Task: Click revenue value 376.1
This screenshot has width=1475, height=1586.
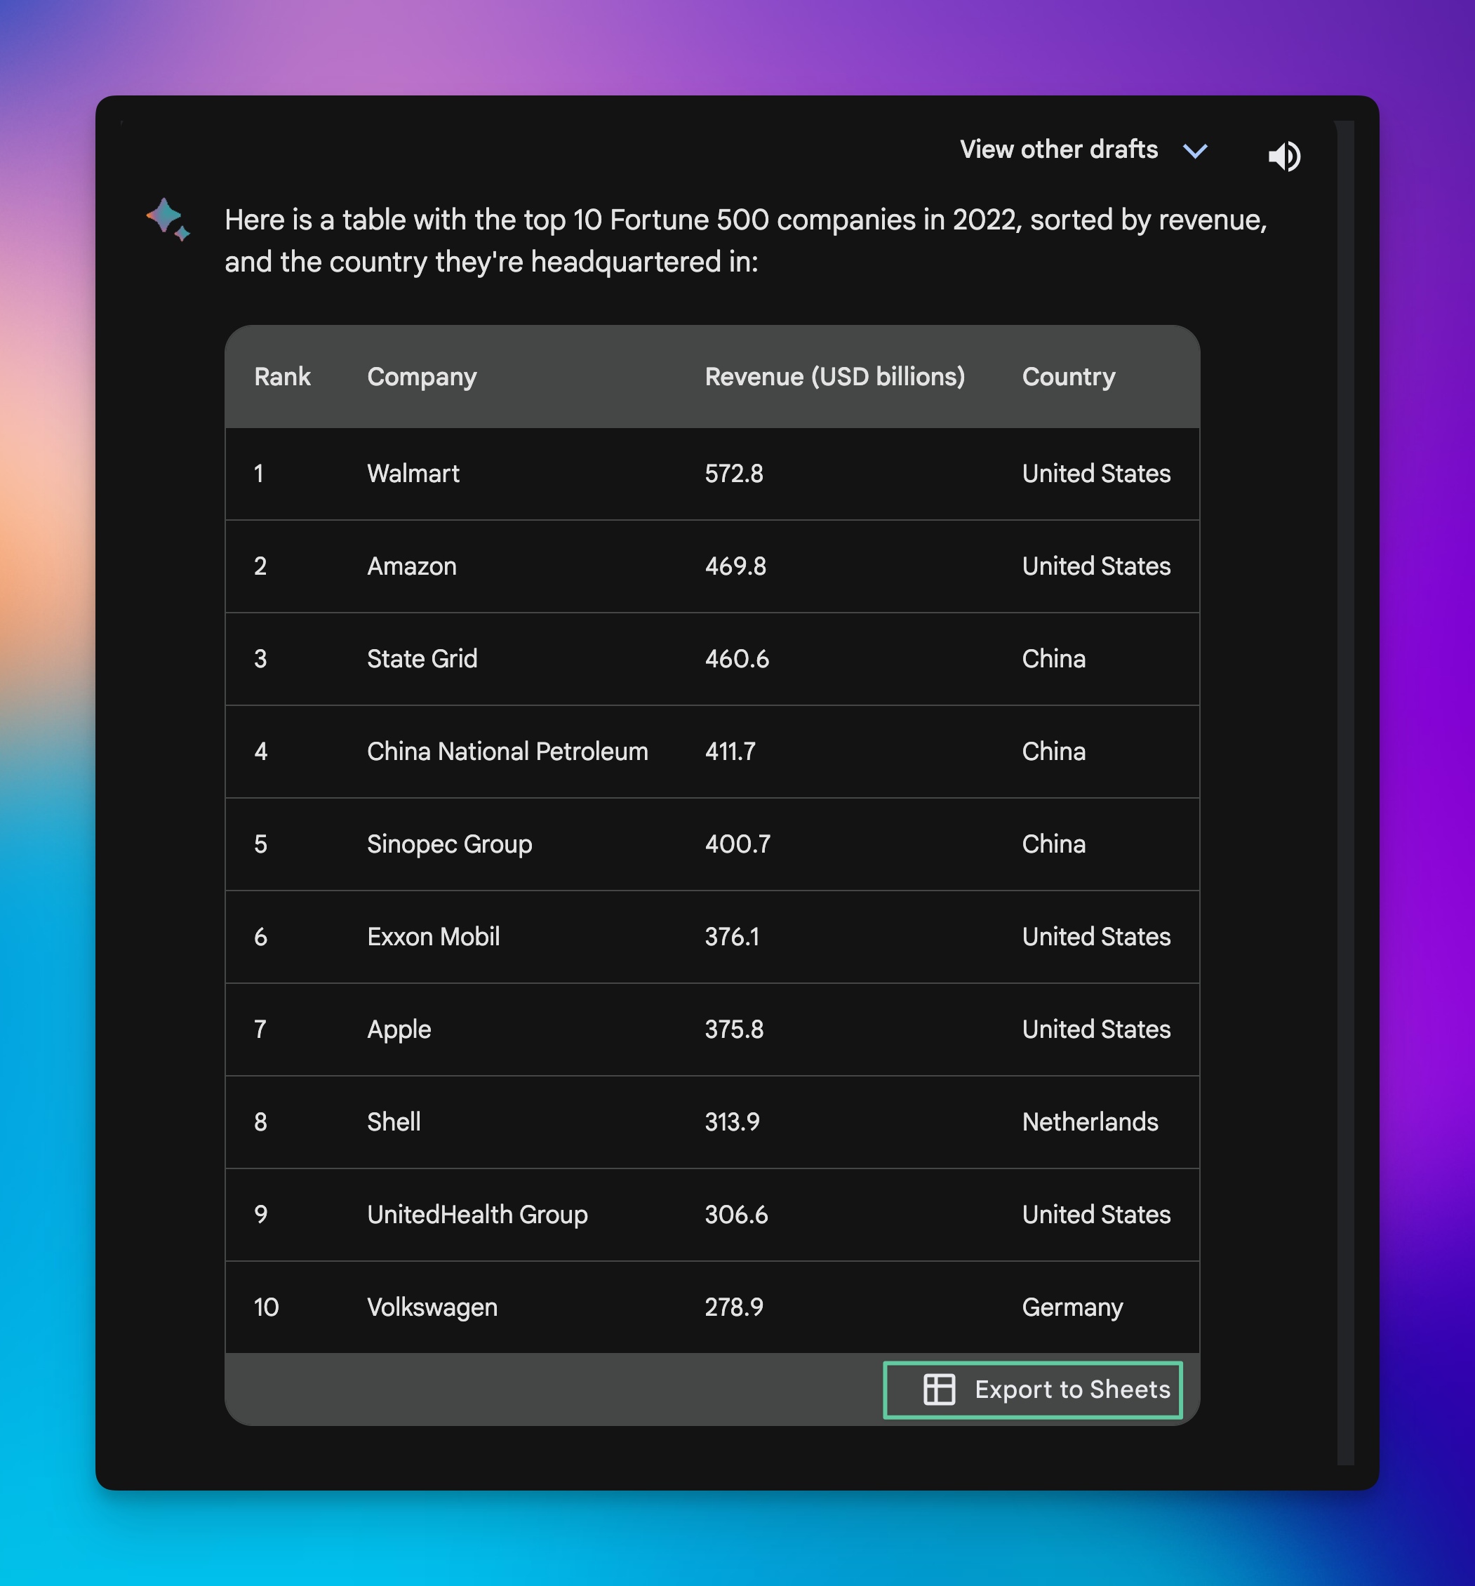Action: point(731,937)
